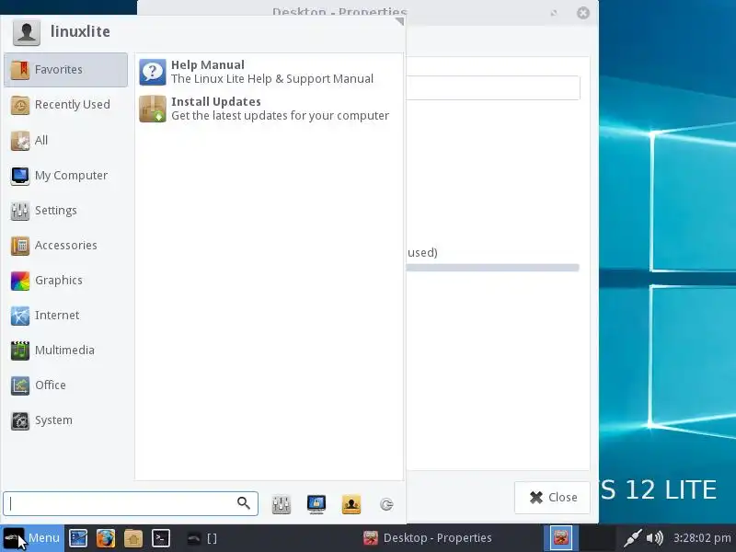Screen dimensions: 736x552
Task: Click the volume speaker tray icon
Action: (x=655, y=538)
